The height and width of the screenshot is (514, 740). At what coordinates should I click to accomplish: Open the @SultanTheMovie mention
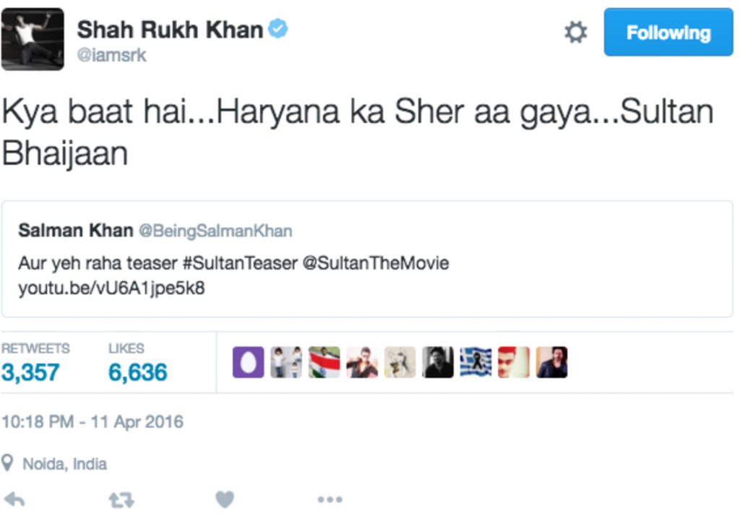coord(375,263)
